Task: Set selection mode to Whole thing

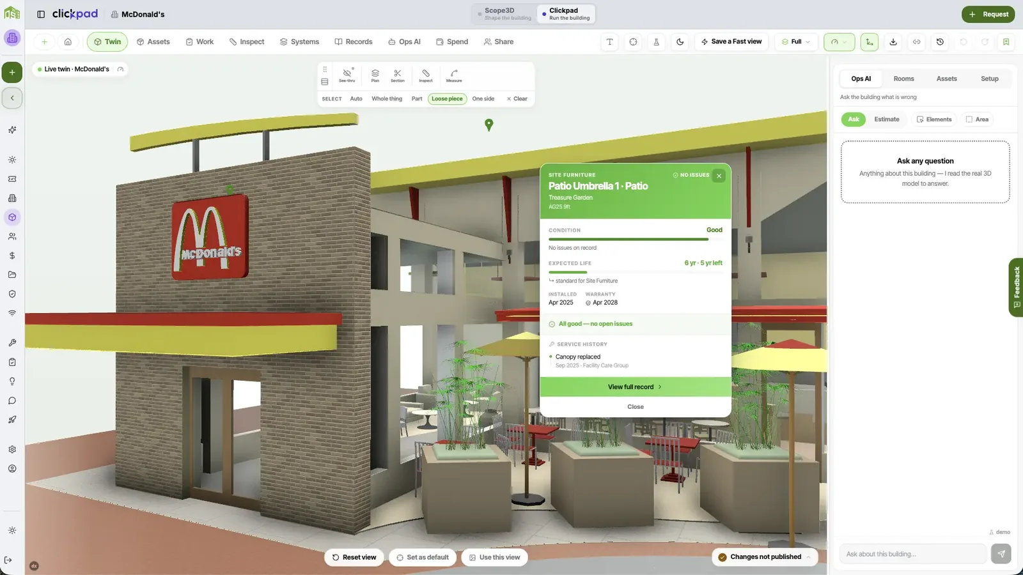Action: coord(387,99)
